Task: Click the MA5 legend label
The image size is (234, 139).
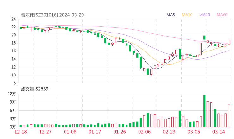Action: [x=170, y=15]
